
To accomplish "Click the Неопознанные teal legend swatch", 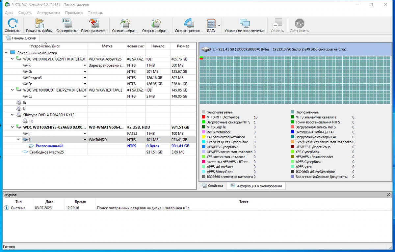I will 293,112.
